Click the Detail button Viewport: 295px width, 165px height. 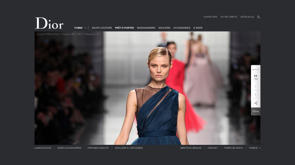(x=255, y=111)
